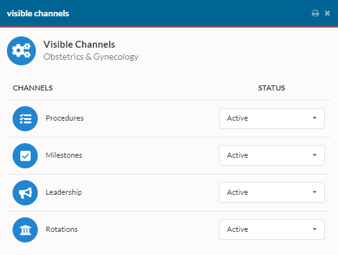Viewport: 338px width, 255px height.
Task: Click the STATUS column header
Action: click(272, 88)
